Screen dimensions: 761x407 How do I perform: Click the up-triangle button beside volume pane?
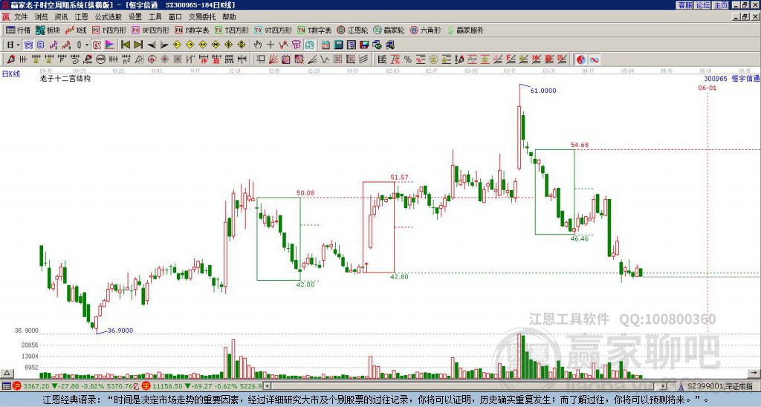7,374
